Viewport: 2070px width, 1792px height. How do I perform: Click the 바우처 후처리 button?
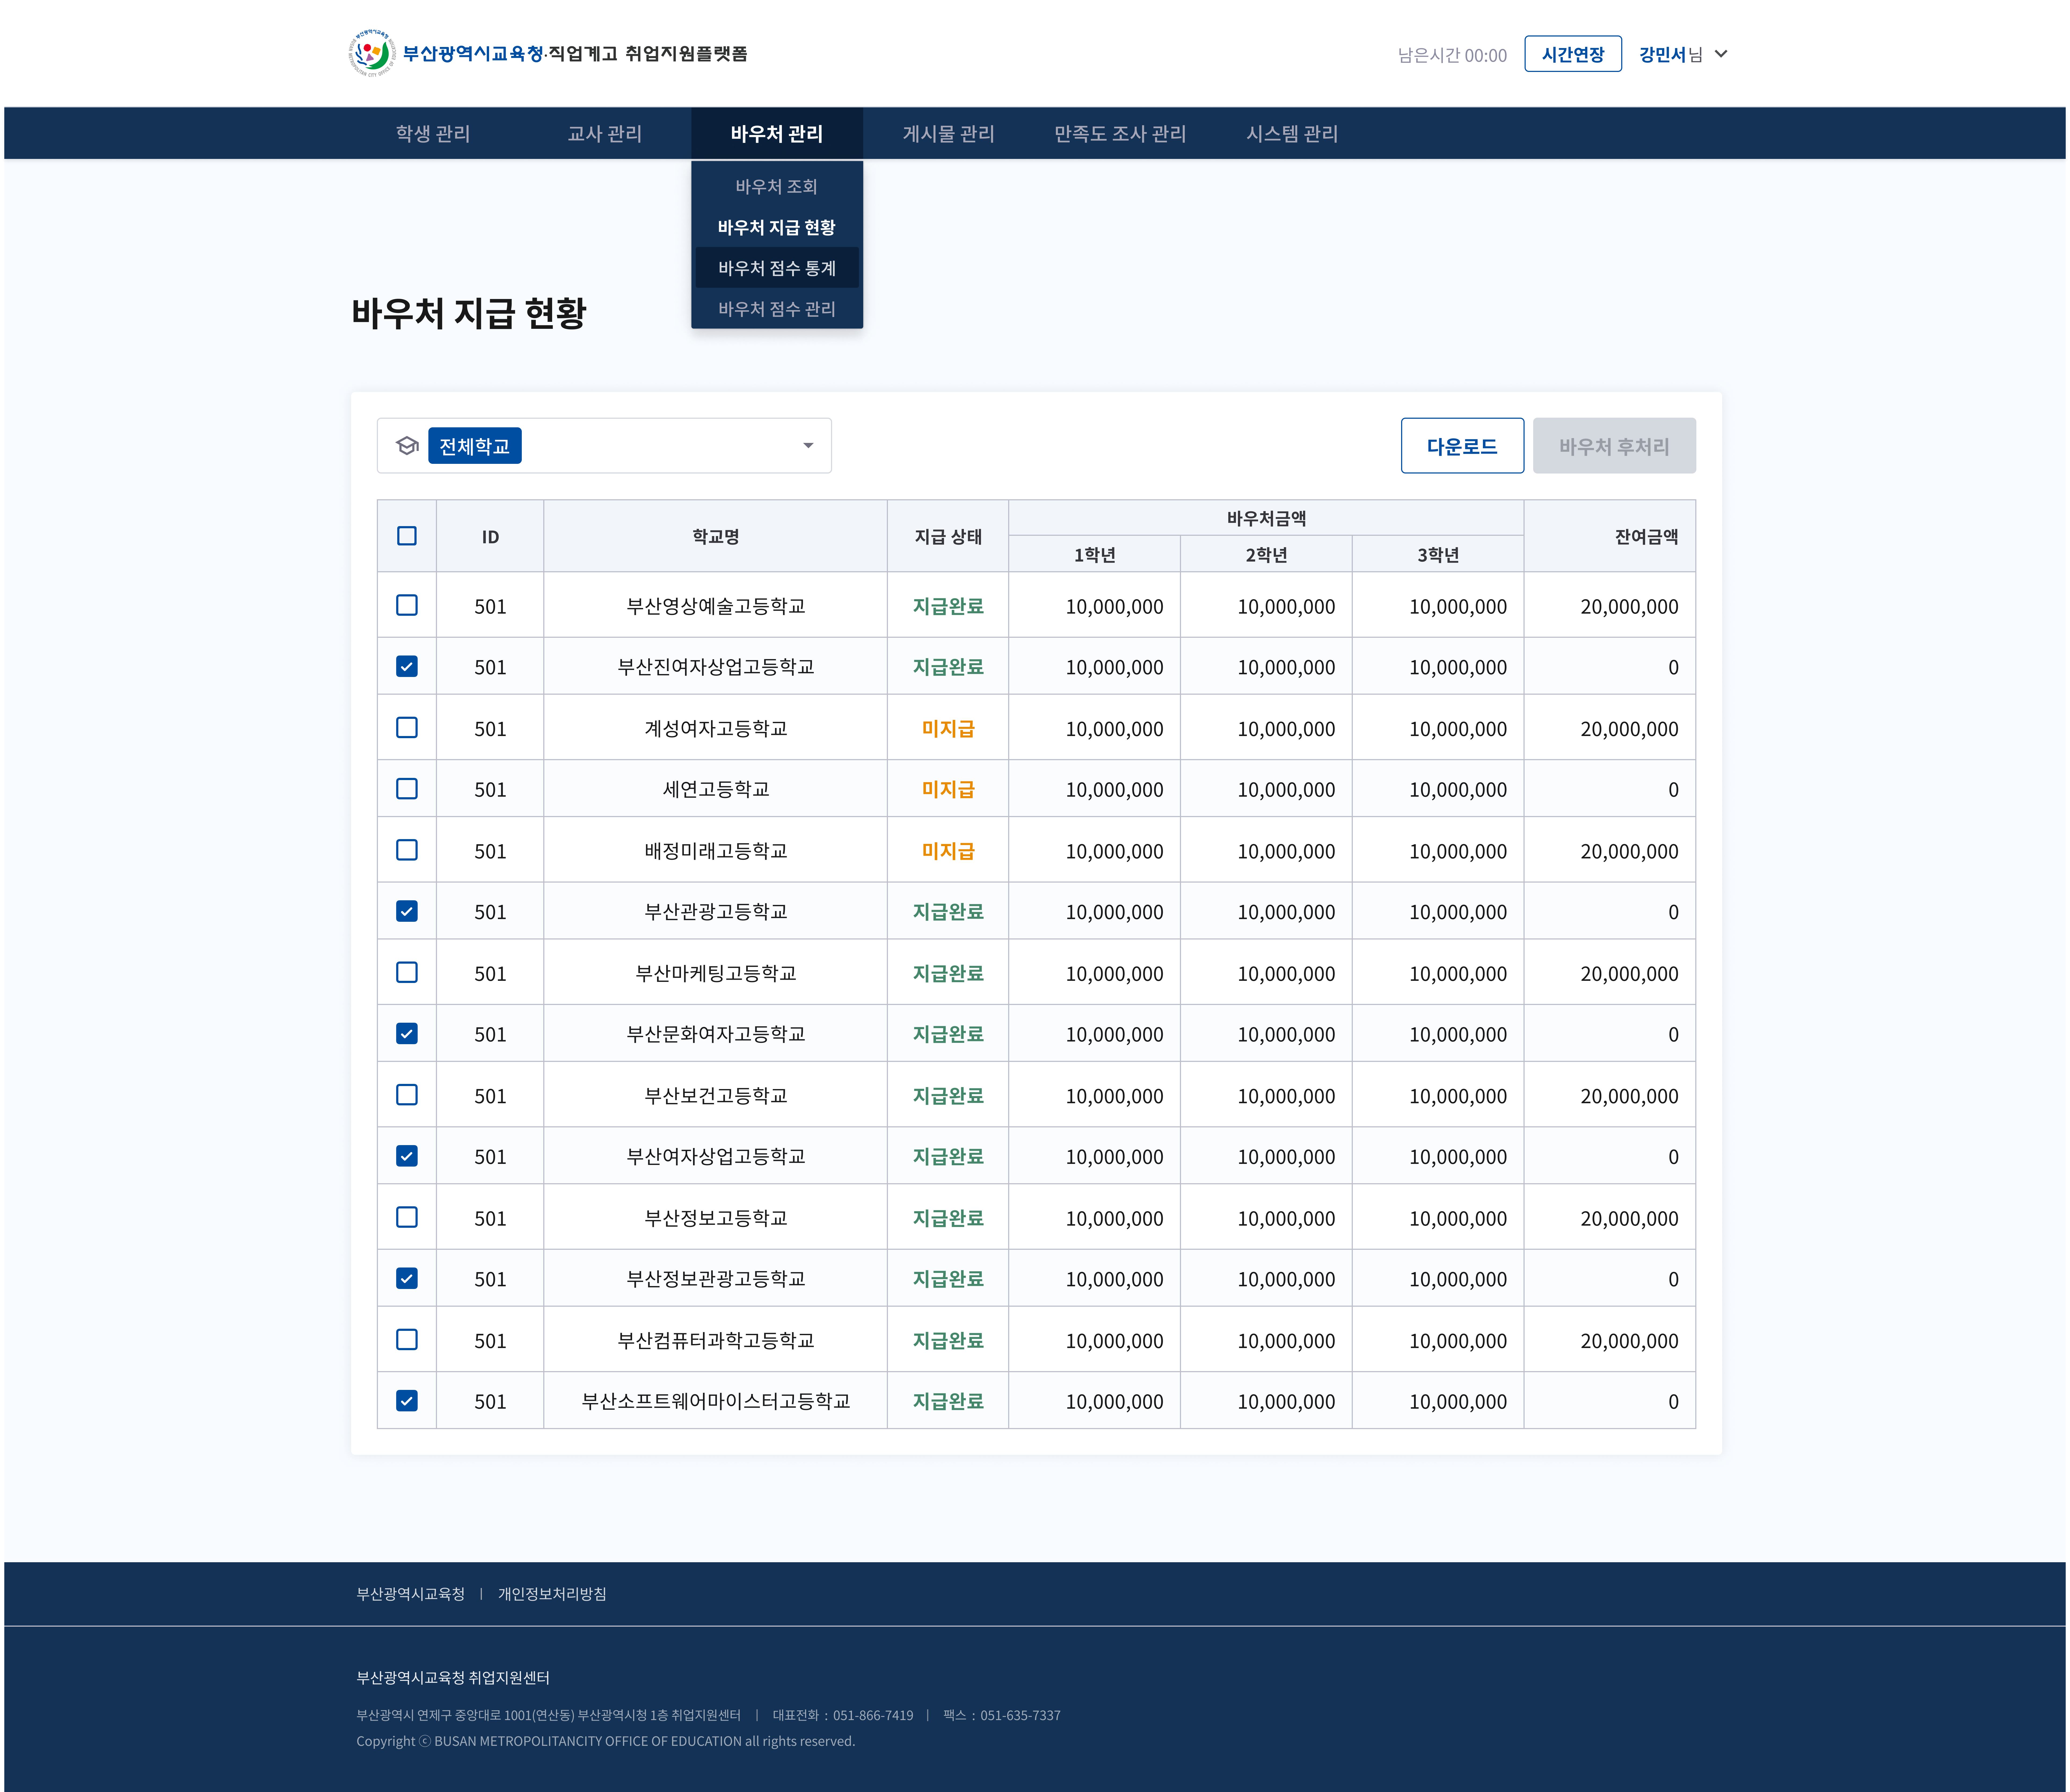(x=1614, y=446)
